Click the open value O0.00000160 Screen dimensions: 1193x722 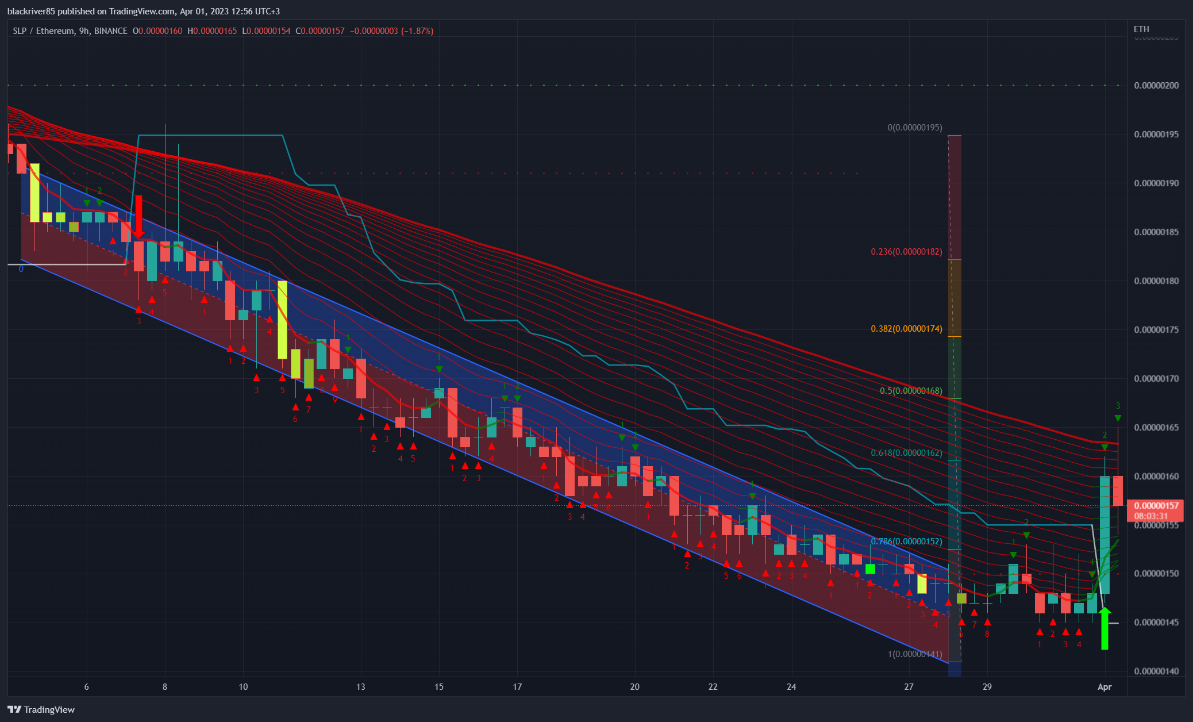[x=157, y=31]
